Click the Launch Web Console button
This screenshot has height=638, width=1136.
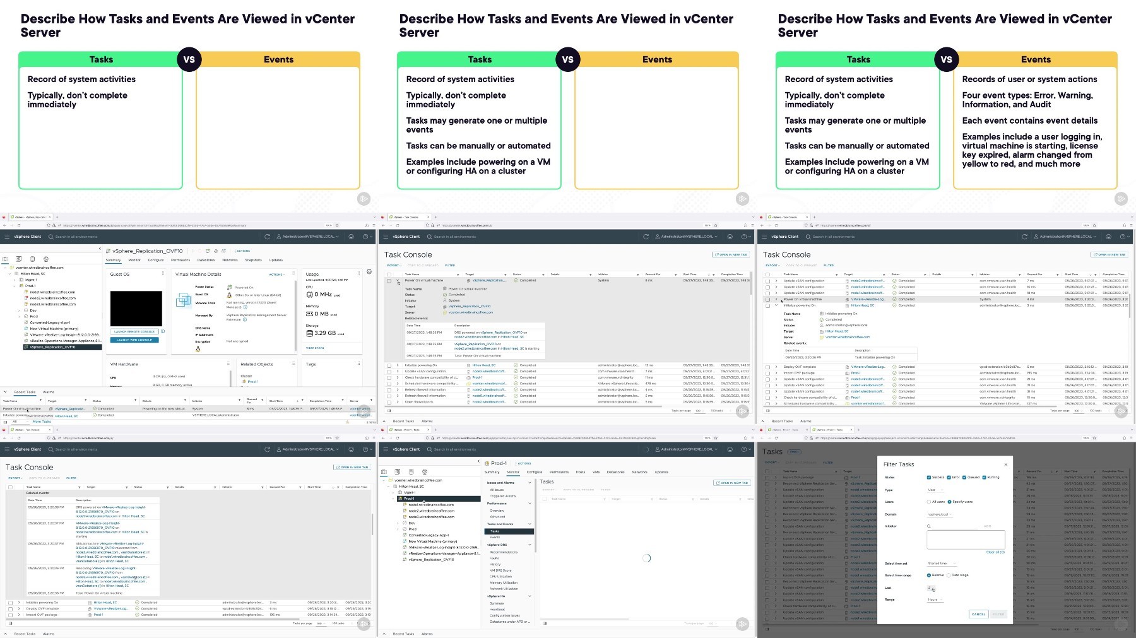pos(134,340)
